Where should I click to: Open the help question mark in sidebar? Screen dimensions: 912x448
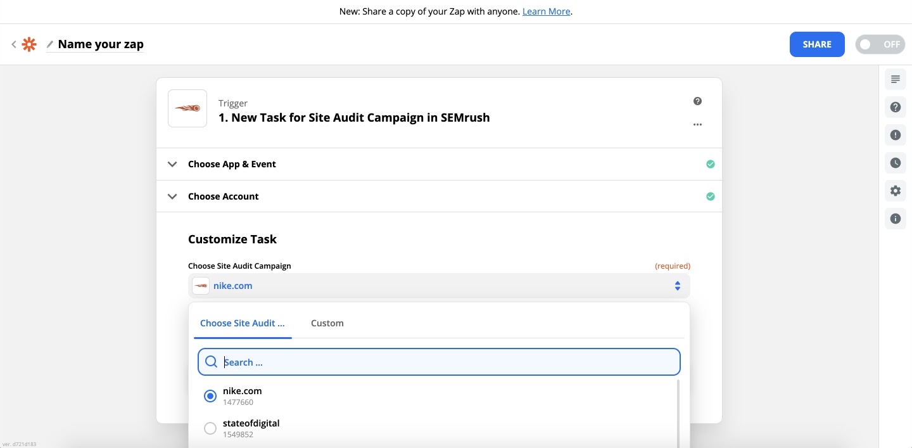click(x=895, y=107)
